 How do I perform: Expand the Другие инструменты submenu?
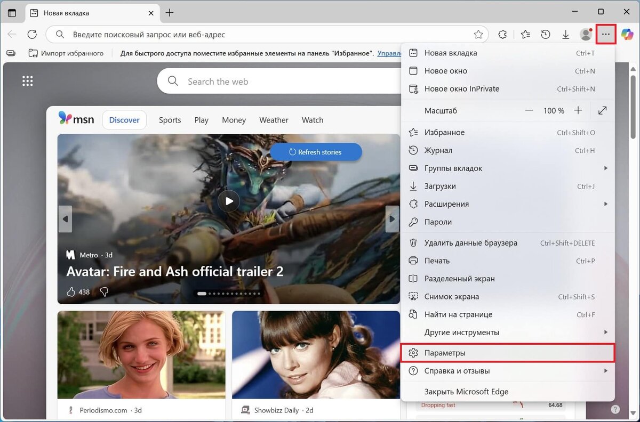605,332
